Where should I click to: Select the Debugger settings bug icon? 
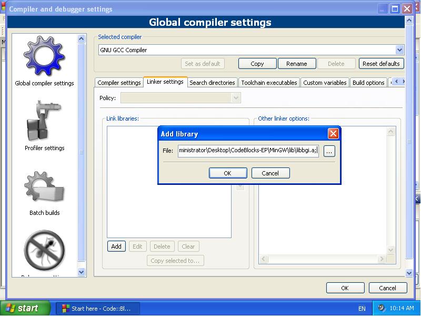[44, 251]
